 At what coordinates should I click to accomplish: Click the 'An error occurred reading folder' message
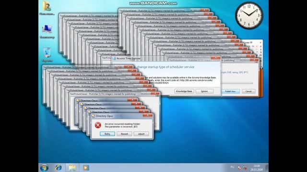123,124
